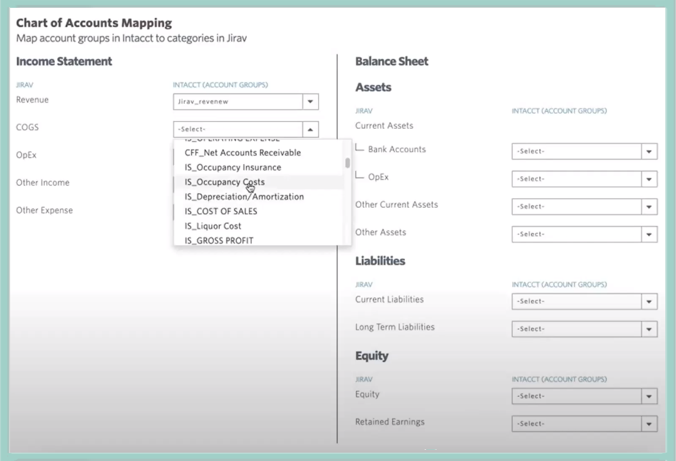Image resolution: width=676 pixels, height=461 pixels.
Task: Select IS_Occupancy Costs from the list
Action: coord(224,182)
